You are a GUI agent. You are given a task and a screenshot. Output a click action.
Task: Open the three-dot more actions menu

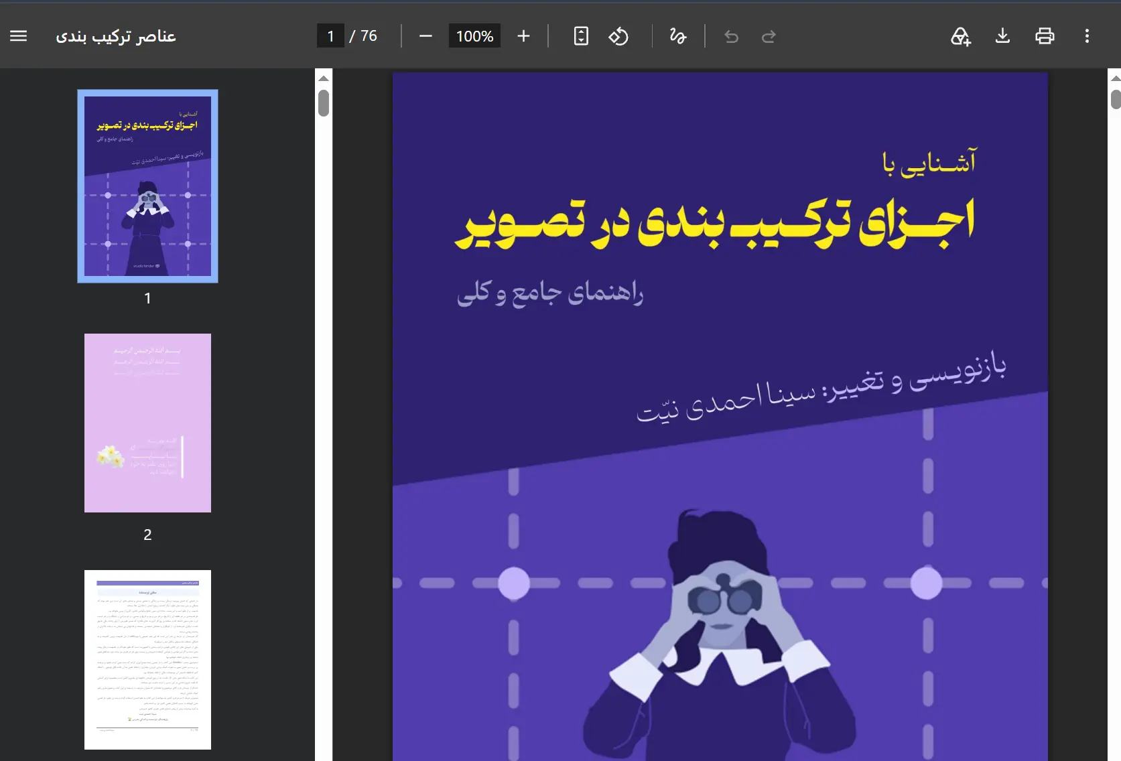1087,36
